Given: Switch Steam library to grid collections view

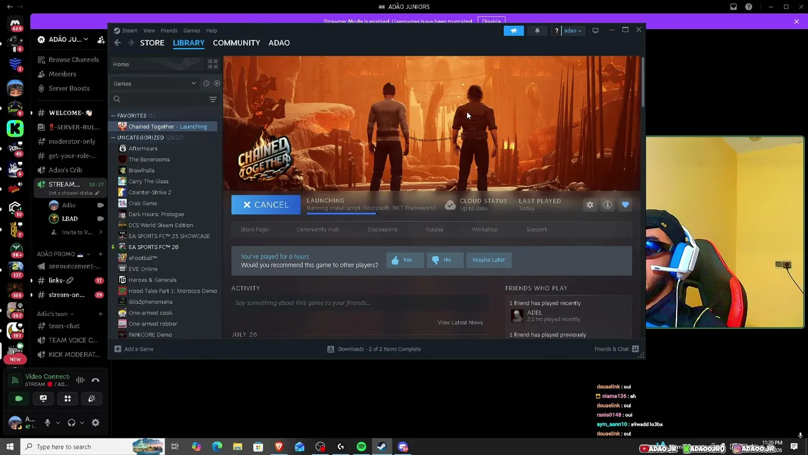Looking at the screenshot, I should point(213,64).
